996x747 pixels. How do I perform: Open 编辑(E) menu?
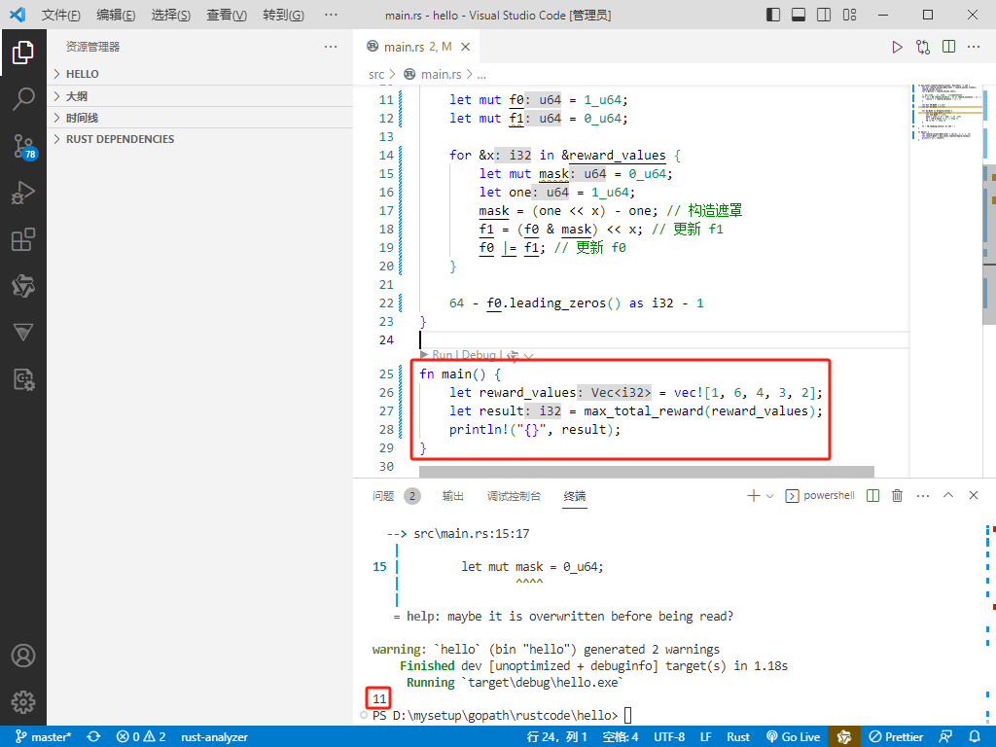116,15
